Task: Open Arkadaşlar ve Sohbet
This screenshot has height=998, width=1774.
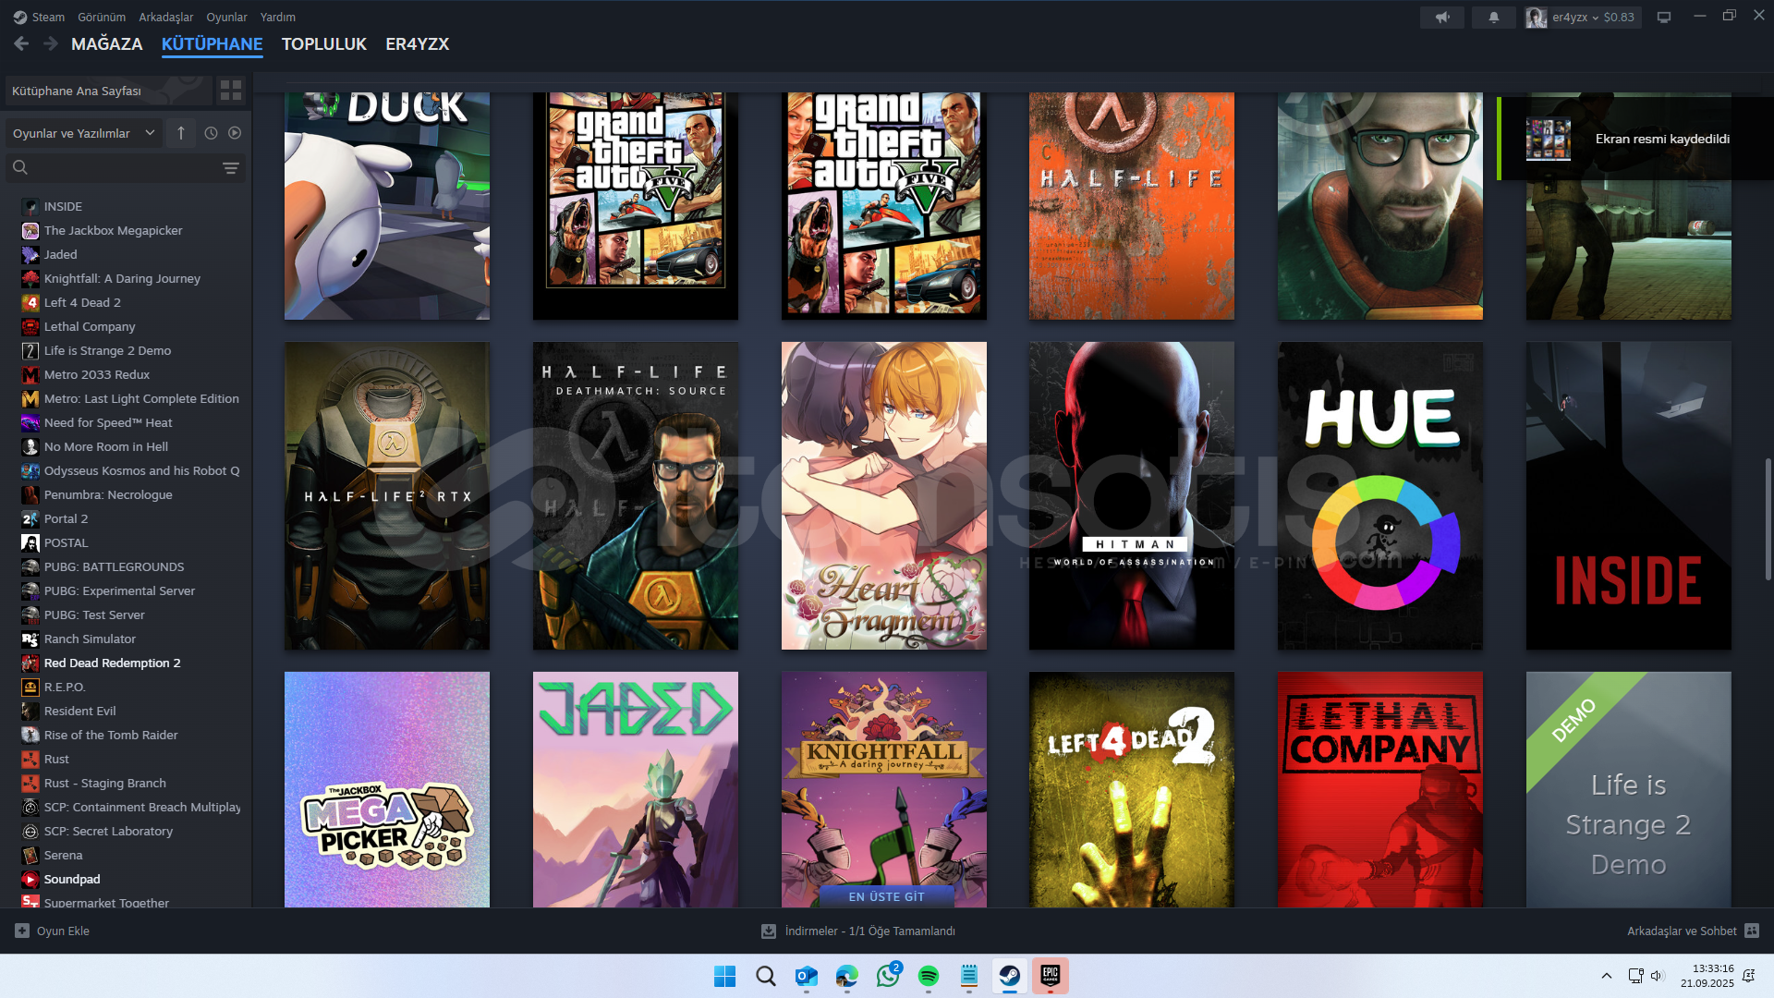Action: point(1682,931)
